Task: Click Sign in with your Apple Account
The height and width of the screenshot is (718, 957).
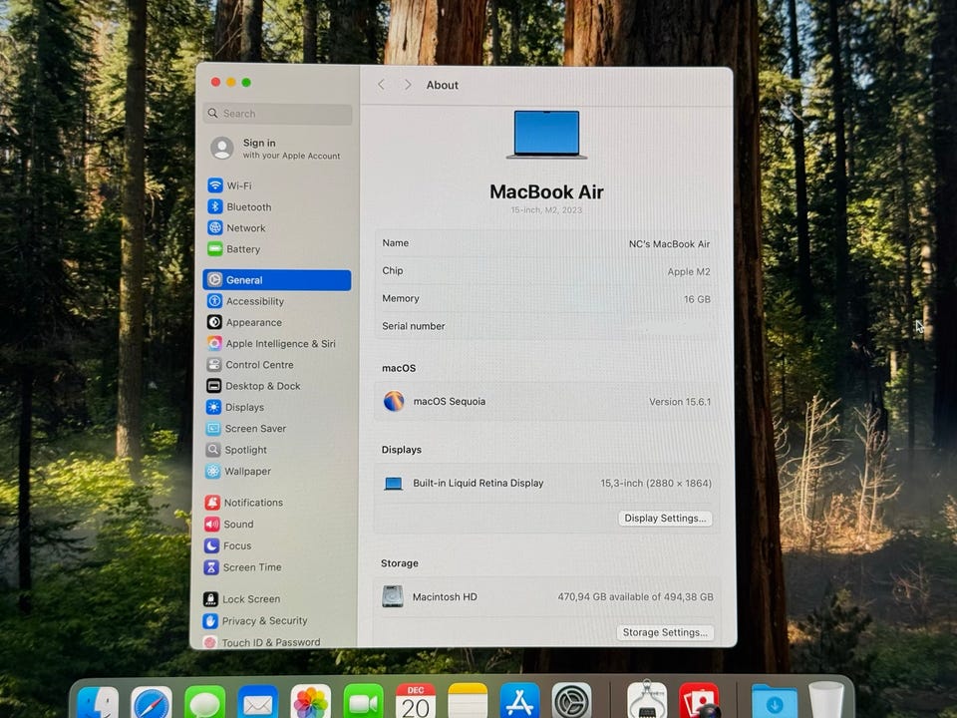Action: 276,149
